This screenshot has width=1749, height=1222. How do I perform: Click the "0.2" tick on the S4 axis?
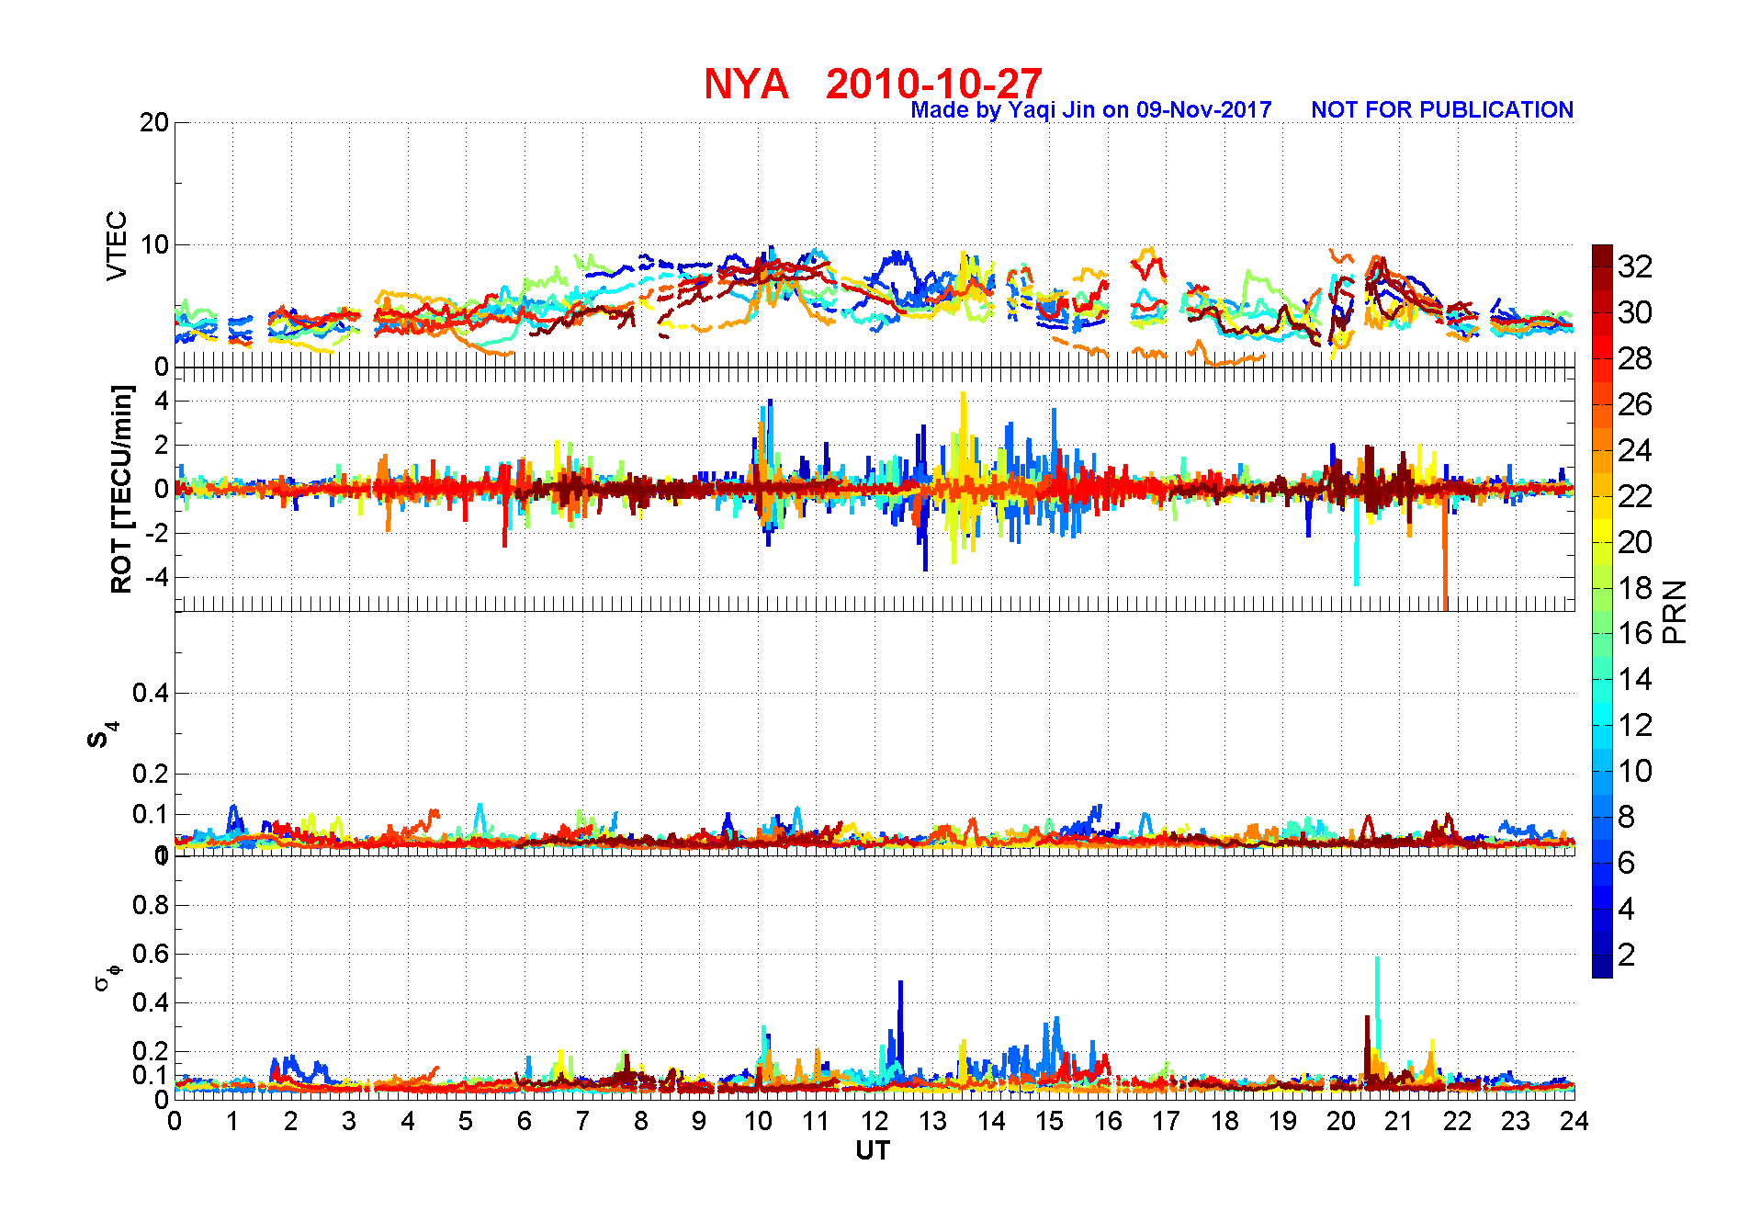point(151,774)
